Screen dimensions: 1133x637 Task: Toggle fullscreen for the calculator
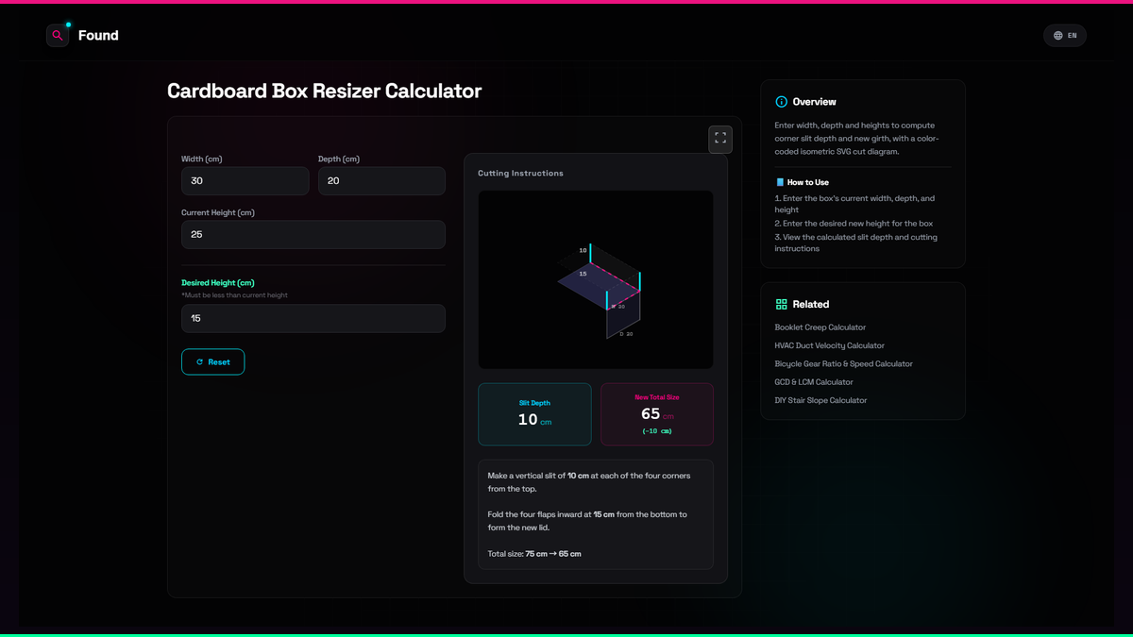click(720, 139)
